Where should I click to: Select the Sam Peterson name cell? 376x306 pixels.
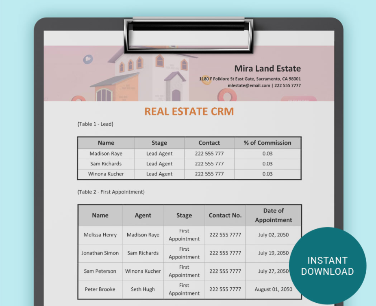pos(100,271)
